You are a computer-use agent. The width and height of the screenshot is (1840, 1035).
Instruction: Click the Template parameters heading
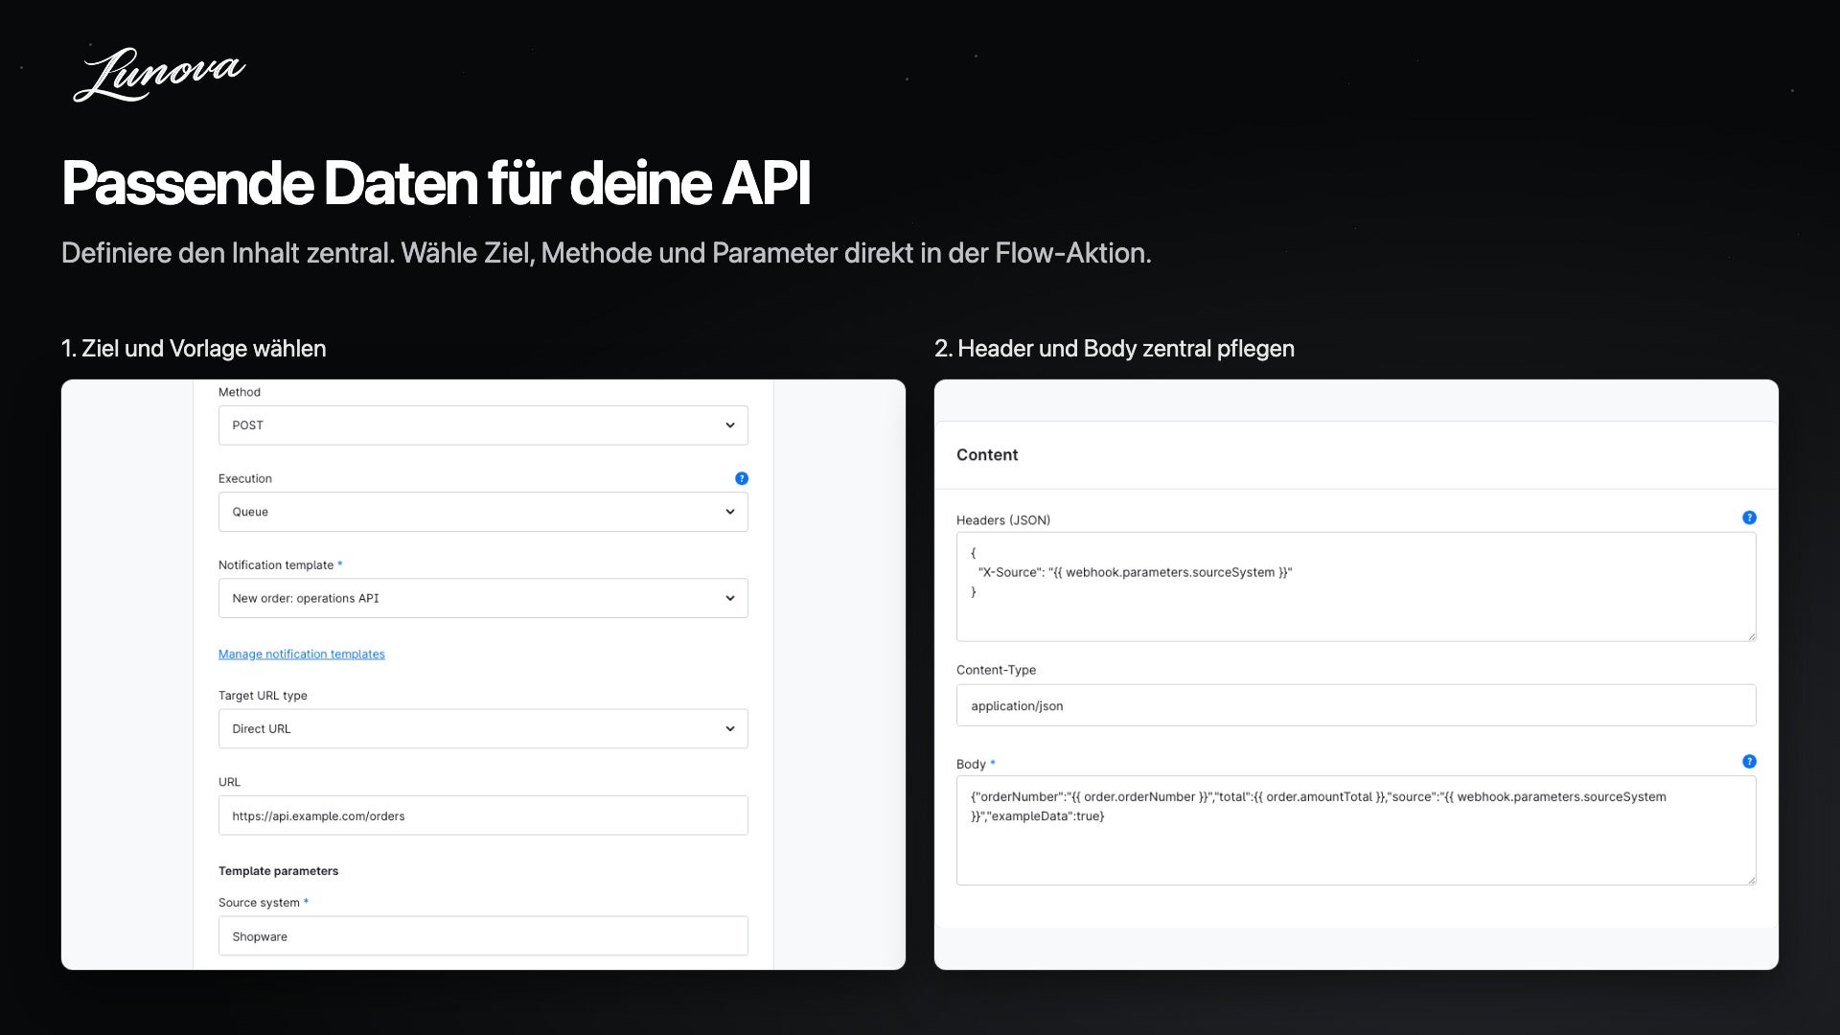point(278,871)
